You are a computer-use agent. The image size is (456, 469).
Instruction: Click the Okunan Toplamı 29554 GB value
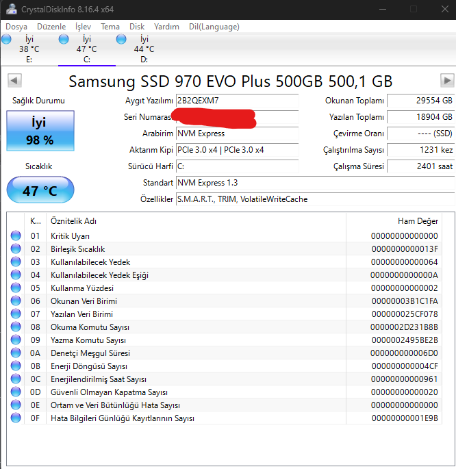[x=420, y=101]
